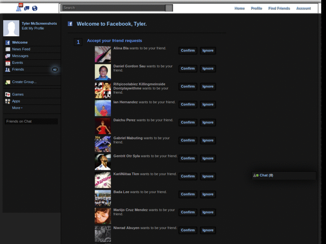This screenshot has width=326, height=244.
Task: Click the chat status icon next to Chat (0)
Action: 256,175
